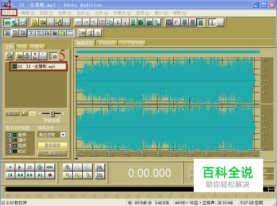Jump to the end of the file

[40, 175]
